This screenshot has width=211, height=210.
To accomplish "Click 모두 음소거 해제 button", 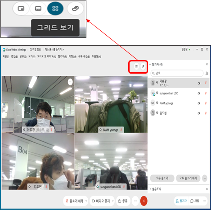I will point(188,178).
